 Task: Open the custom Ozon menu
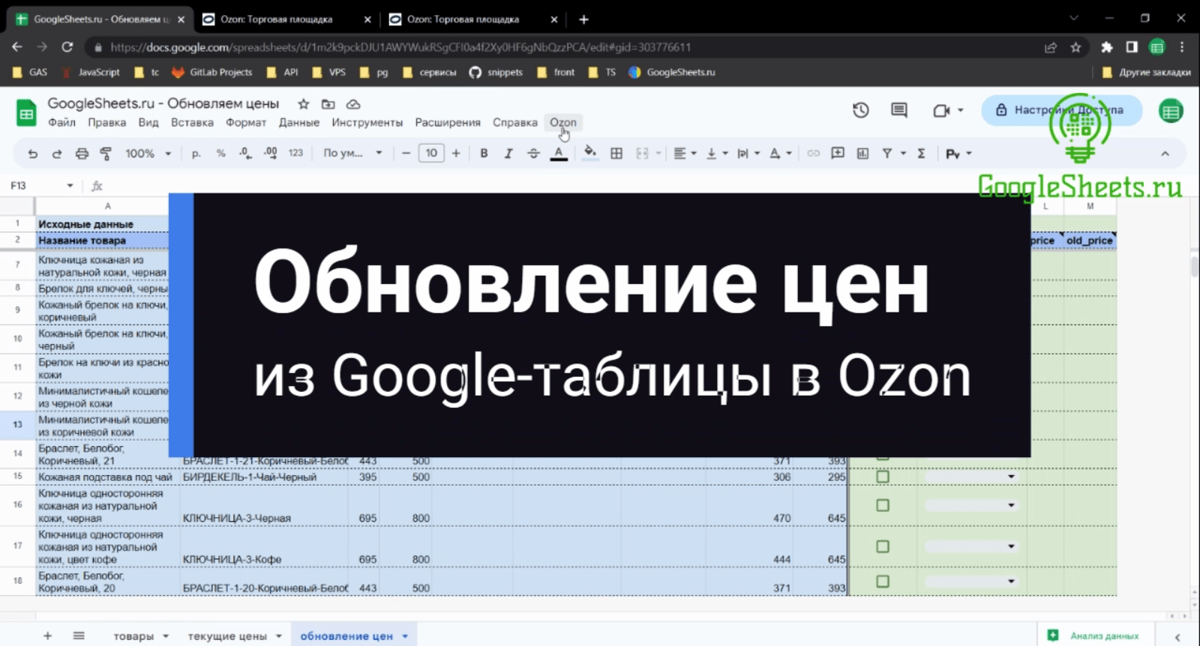tap(563, 122)
